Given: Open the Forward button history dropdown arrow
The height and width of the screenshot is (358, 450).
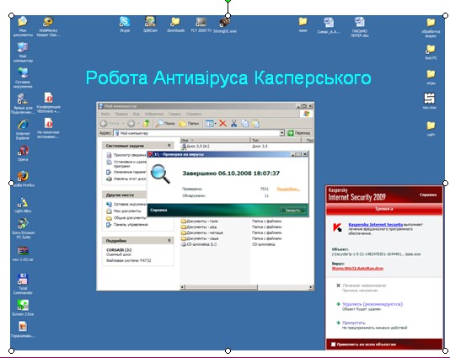Looking at the screenshot, I should (x=138, y=124).
